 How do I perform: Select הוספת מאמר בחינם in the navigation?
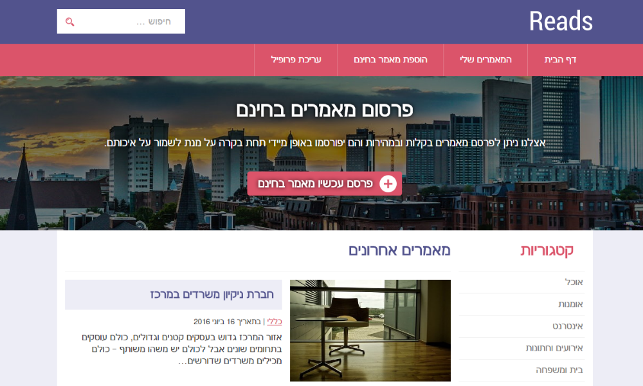coord(390,60)
